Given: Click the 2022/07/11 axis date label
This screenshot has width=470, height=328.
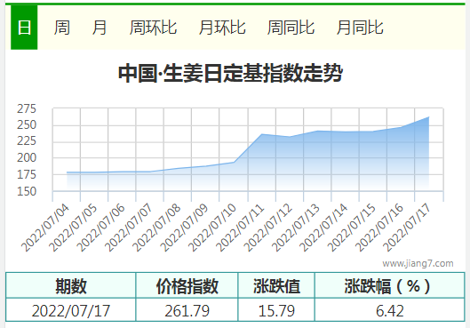Looking at the screenshot, I should 240,228.
